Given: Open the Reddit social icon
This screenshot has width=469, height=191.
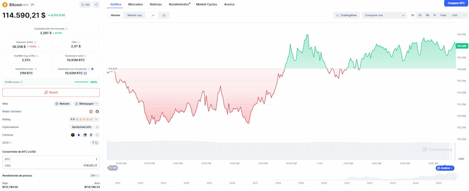Looking at the screenshot, I should pyautogui.click(x=91, y=111).
